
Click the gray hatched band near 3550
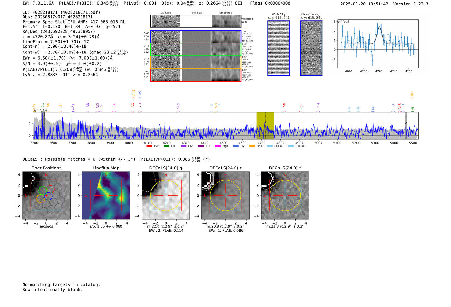pyautogui.click(x=43, y=126)
